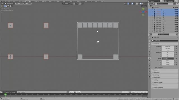Toggle viewport overlays button
179x100 pixels.
(x=132, y=4)
